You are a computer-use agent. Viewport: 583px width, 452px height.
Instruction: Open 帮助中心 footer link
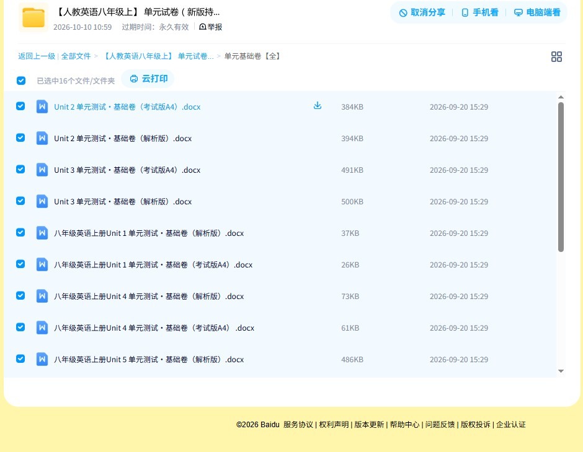click(404, 425)
